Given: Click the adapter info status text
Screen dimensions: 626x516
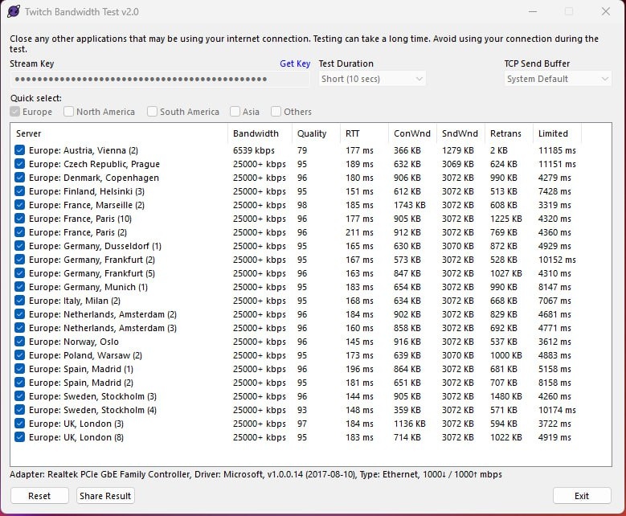Looking at the screenshot, I should (256, 474).
